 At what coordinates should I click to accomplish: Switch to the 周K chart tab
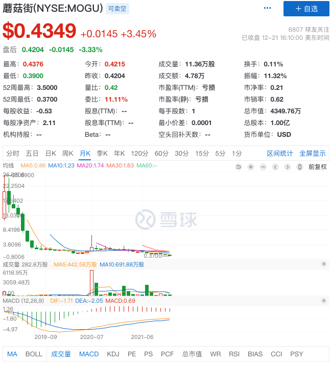[x=68, y=154]
